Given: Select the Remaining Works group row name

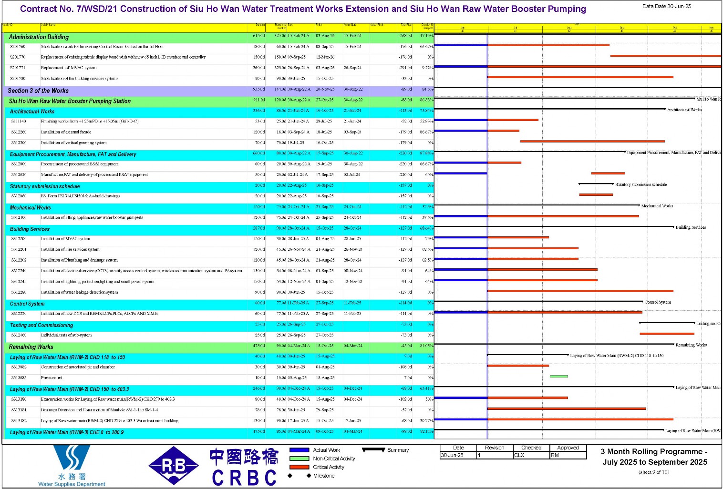Looking at the screenshot, I should pyautogui.click(x=31, y=347).
